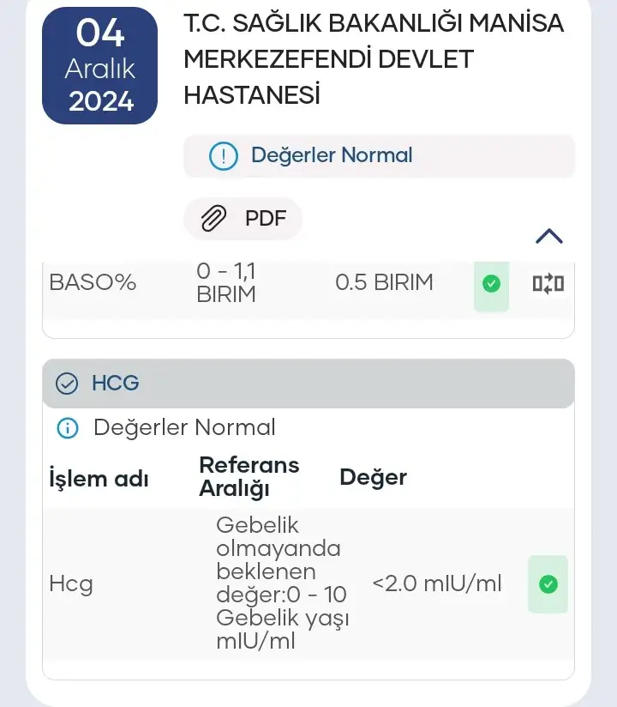Screen dimensions: 617x707
Task: Click the compare arrows icon in BASO% row
Action: (548, 283)
